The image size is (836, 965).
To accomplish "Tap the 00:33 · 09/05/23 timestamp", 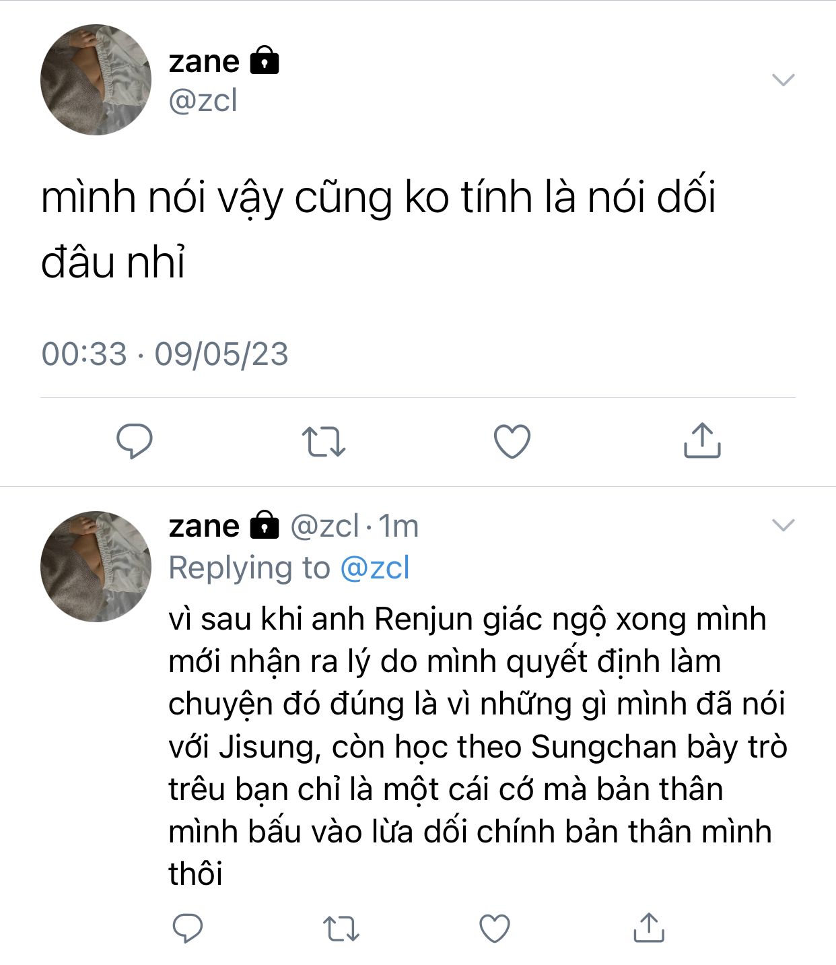I will tap(165, 354).
